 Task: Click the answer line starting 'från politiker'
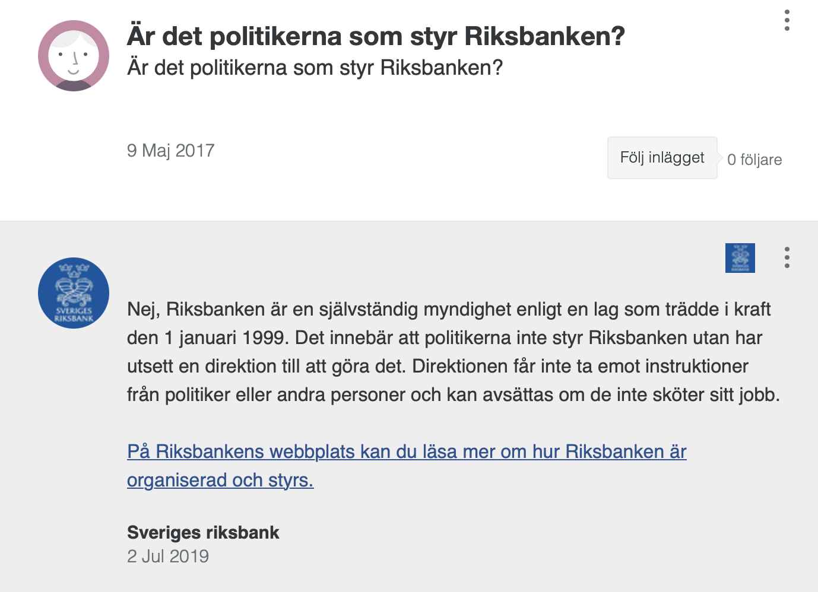click(x=453, y=395)
